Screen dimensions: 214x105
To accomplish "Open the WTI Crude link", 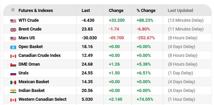I will pos(28,20).
